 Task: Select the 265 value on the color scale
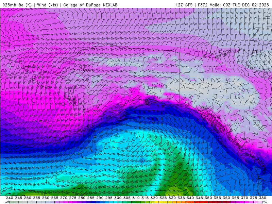(54, 198)
